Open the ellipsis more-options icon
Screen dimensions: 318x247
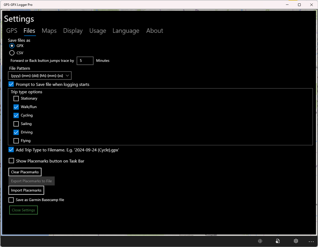click(x=311, y=241)
